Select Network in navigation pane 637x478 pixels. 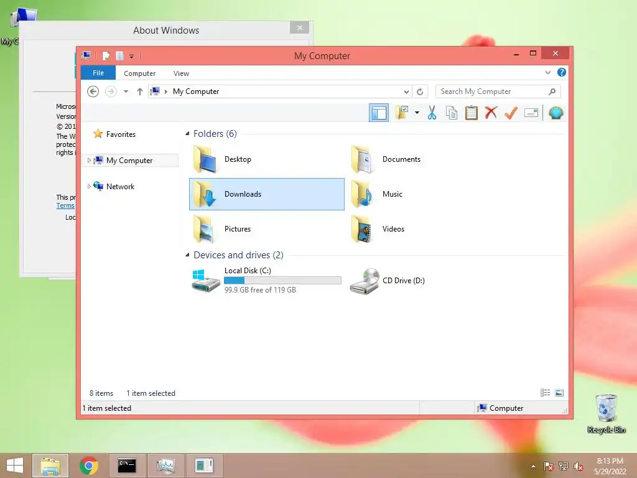tap(120, 187)
